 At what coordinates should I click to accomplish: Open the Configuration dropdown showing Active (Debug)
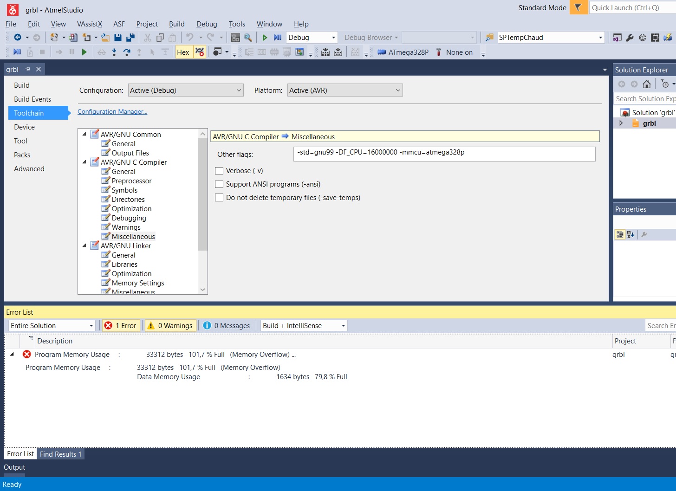tap(185, 90)
